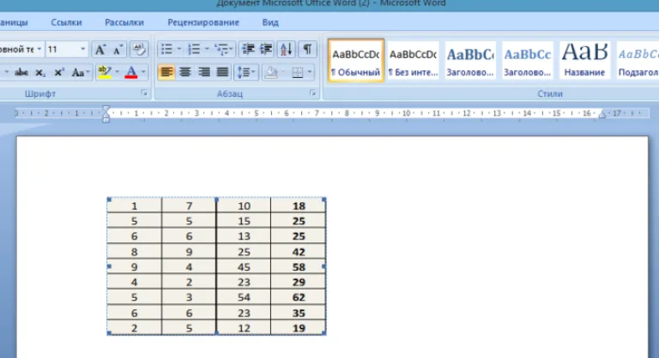Click the right indent marker on ruler

click(x=602, y=115)
